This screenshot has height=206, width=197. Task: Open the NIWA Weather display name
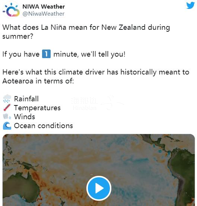[44, 7]
